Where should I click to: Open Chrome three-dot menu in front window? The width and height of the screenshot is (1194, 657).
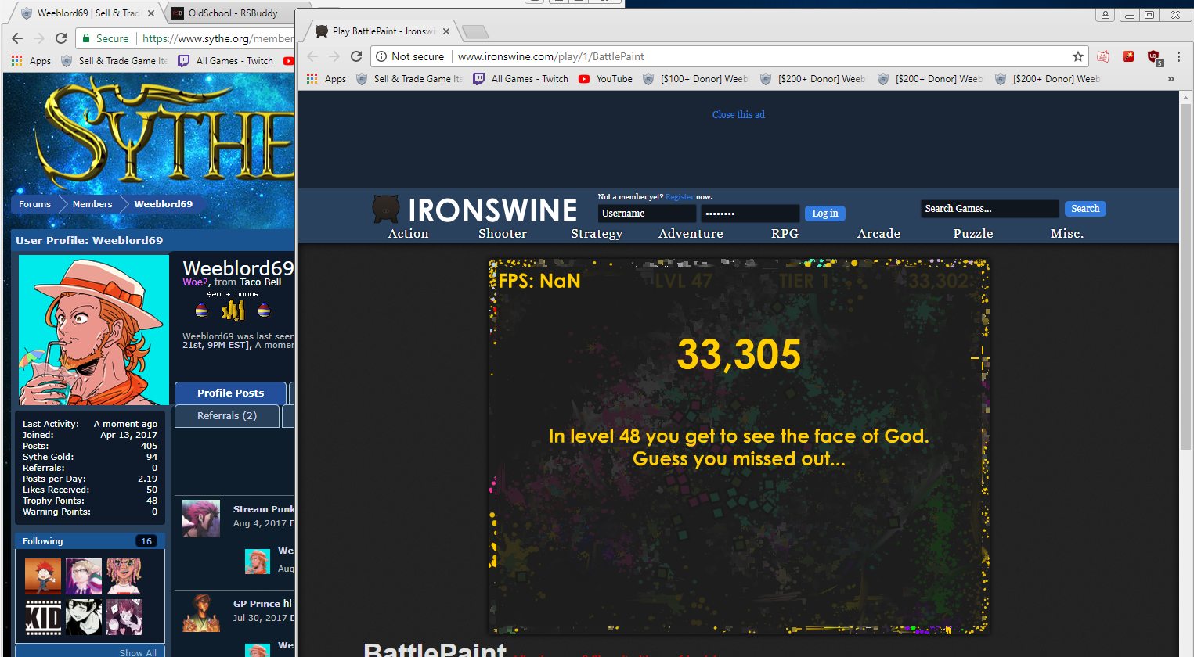pyautogui.click(x=1178, y=56)
